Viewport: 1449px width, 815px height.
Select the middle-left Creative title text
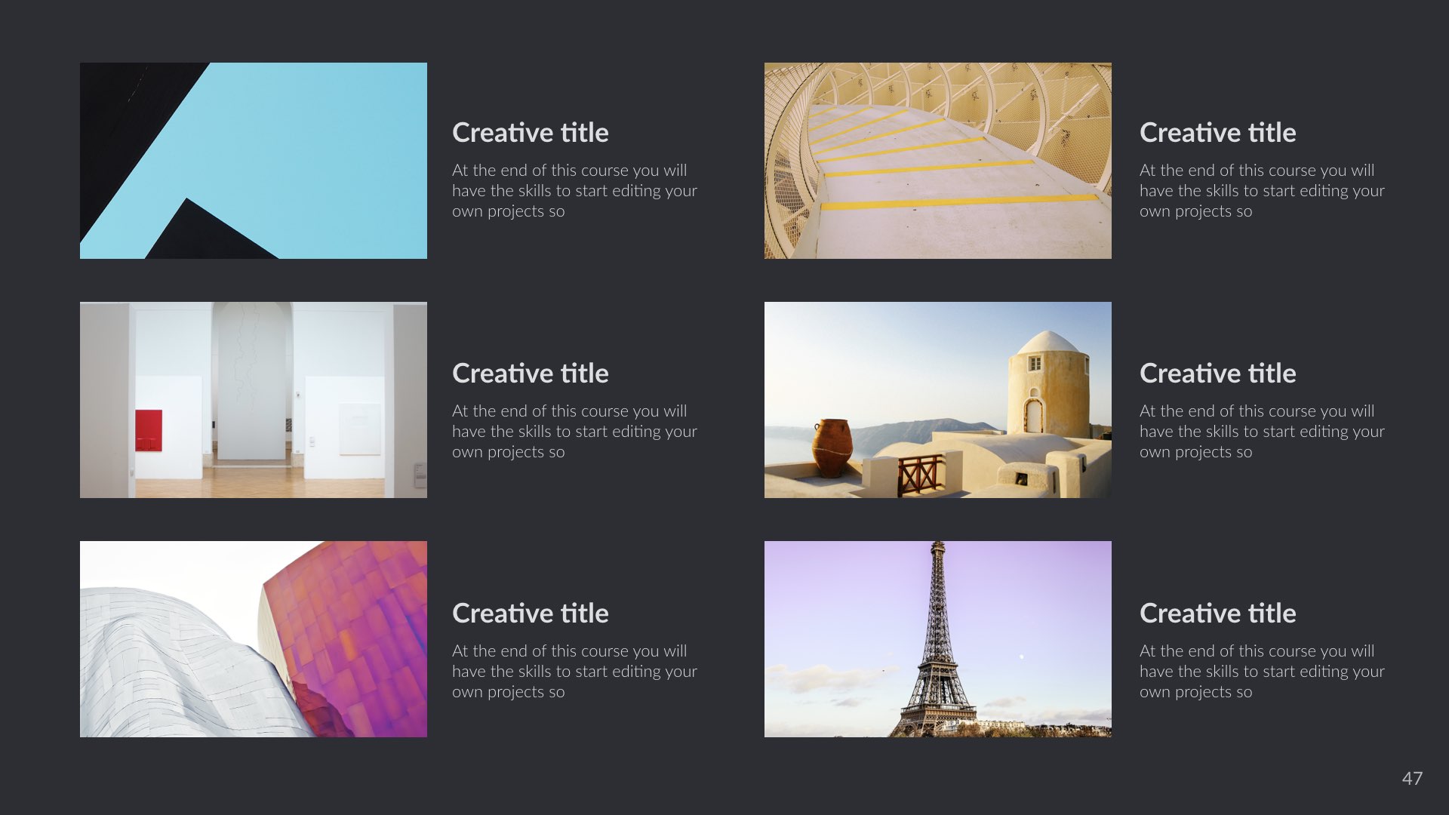tap(530, 373)
